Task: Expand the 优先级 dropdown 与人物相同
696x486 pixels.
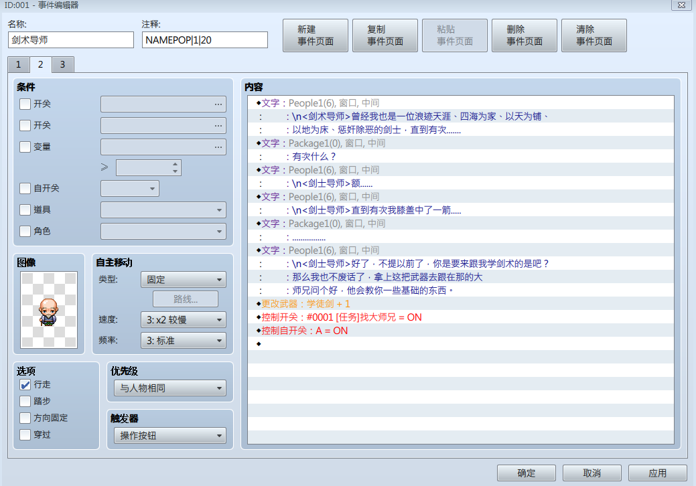Action: (170, 388)
